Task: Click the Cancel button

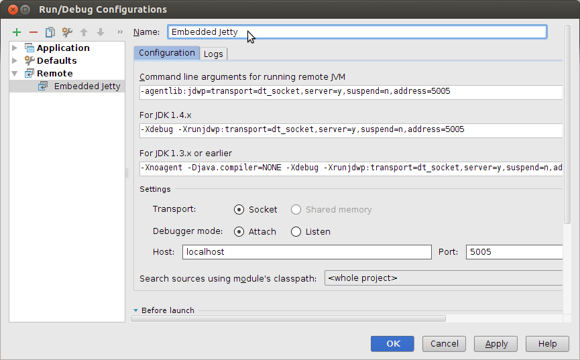Action: pos(445,344)
